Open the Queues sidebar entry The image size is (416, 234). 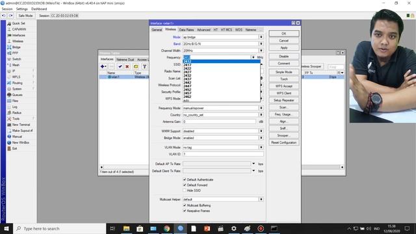click(x=17, y=95)
